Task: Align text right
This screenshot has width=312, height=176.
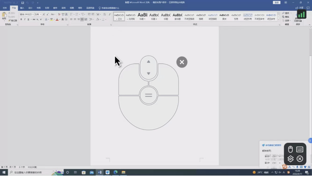Action: click(78, 19)
